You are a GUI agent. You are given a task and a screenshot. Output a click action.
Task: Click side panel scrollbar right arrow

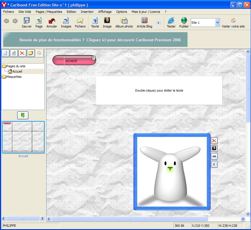(42, 218)
